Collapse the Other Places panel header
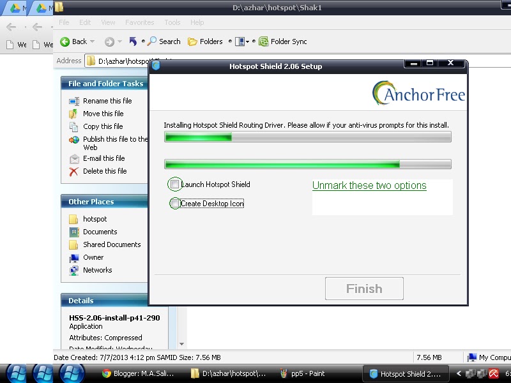Image resolution: width=511 pixels, height=383 pixels. pyautogui.click(x=105, y=202)
